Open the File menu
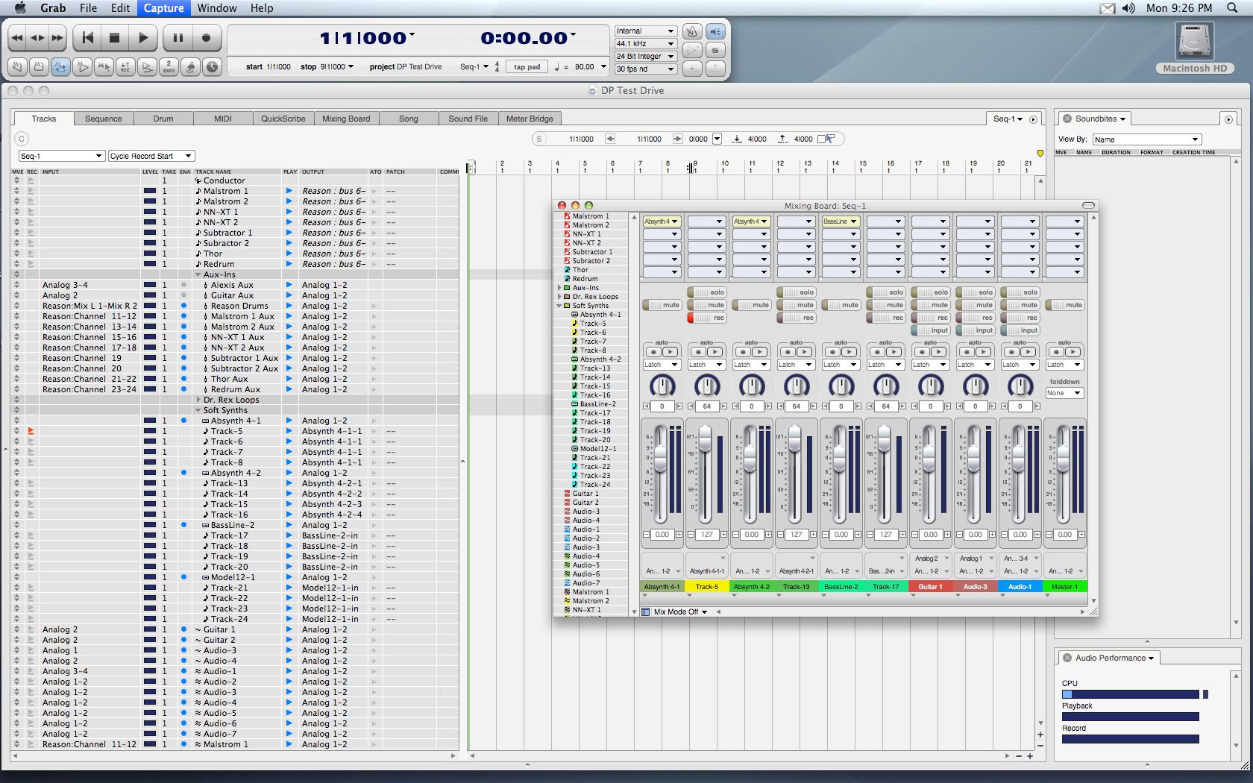 (x=89, y=8)
